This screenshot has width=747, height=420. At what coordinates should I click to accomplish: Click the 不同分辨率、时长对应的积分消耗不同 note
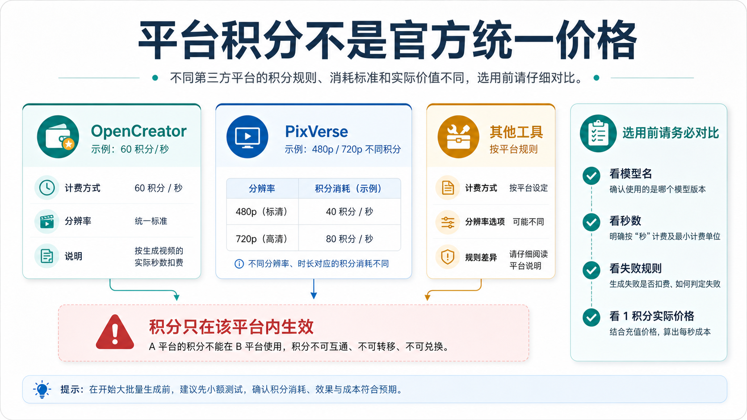coord(319,264)
